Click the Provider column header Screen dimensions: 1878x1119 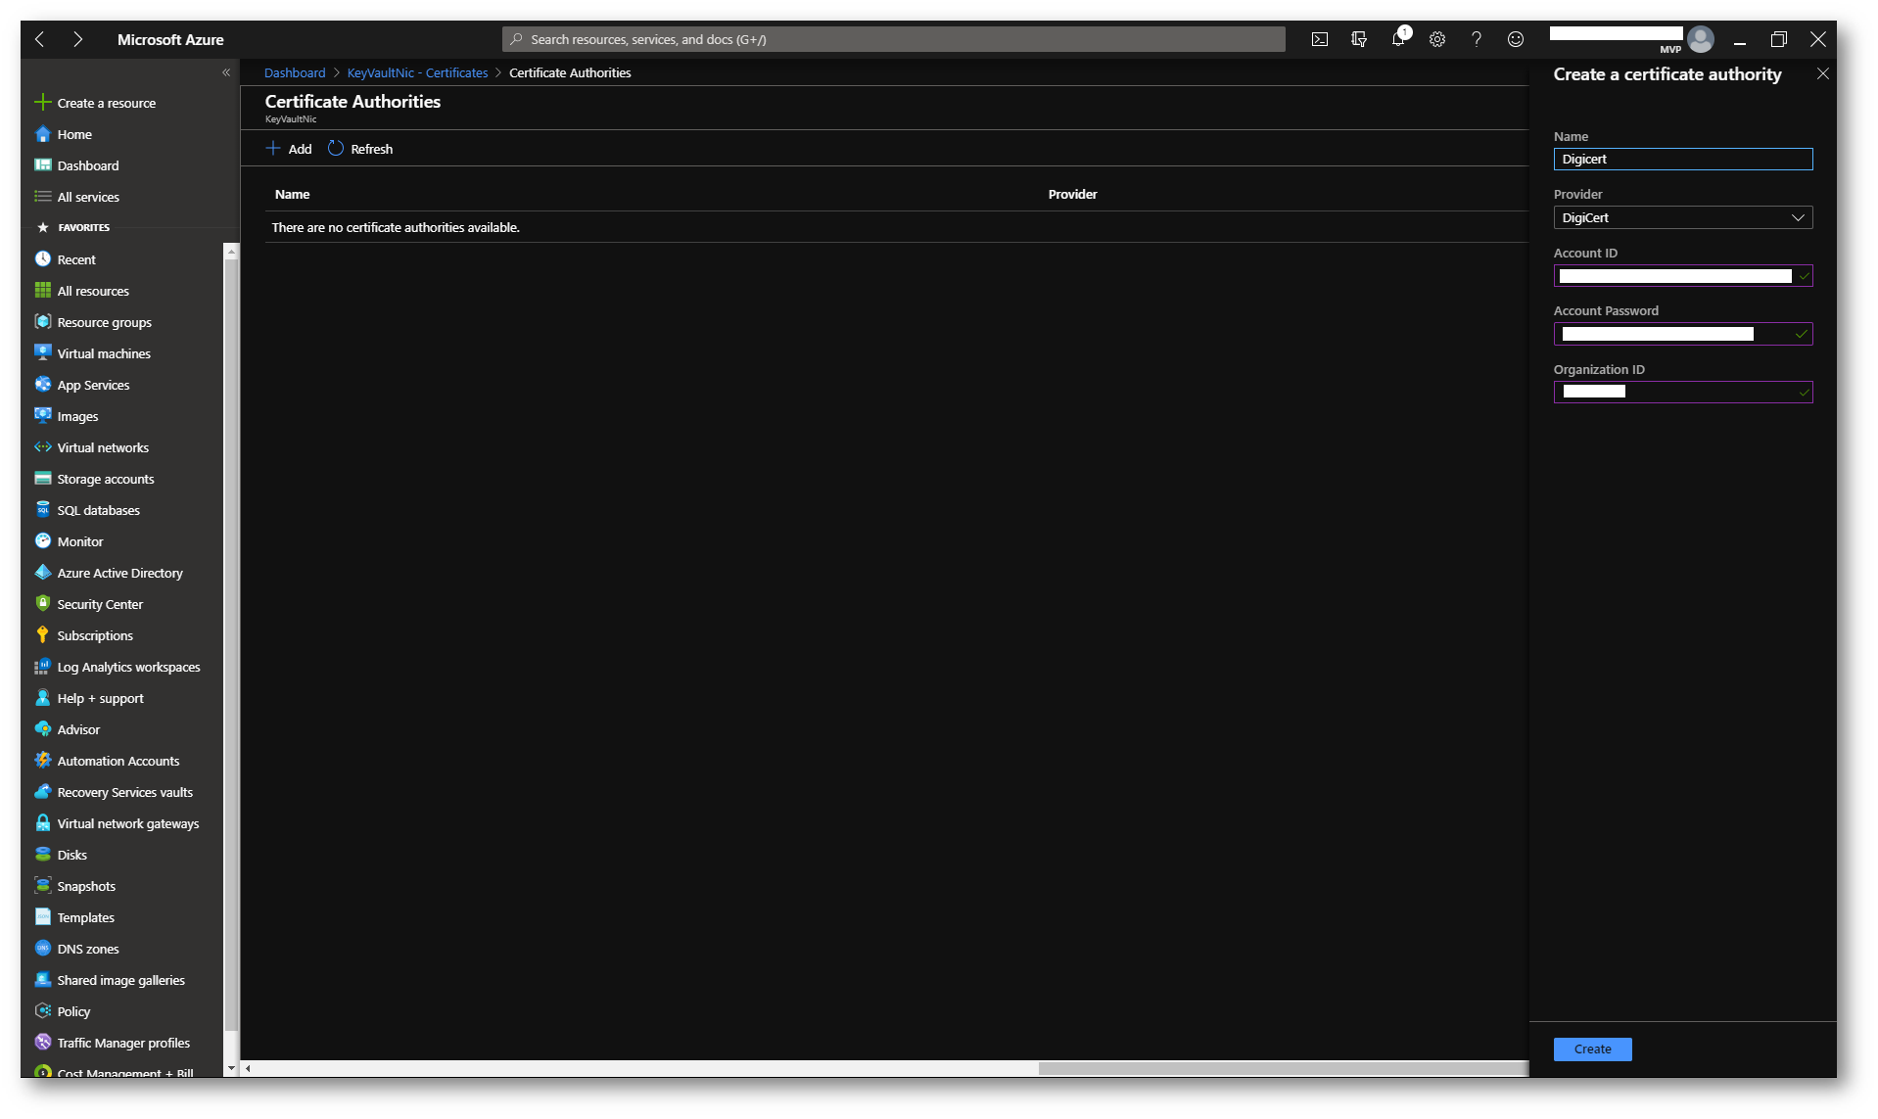(x=1072, y=194)
